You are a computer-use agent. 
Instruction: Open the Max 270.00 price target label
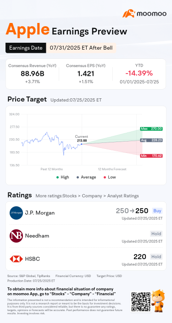(151, 129)
